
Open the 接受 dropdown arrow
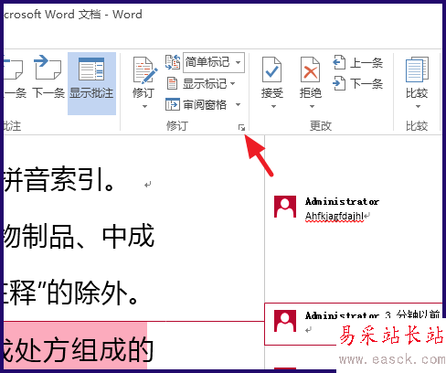(x=273, y=106)
